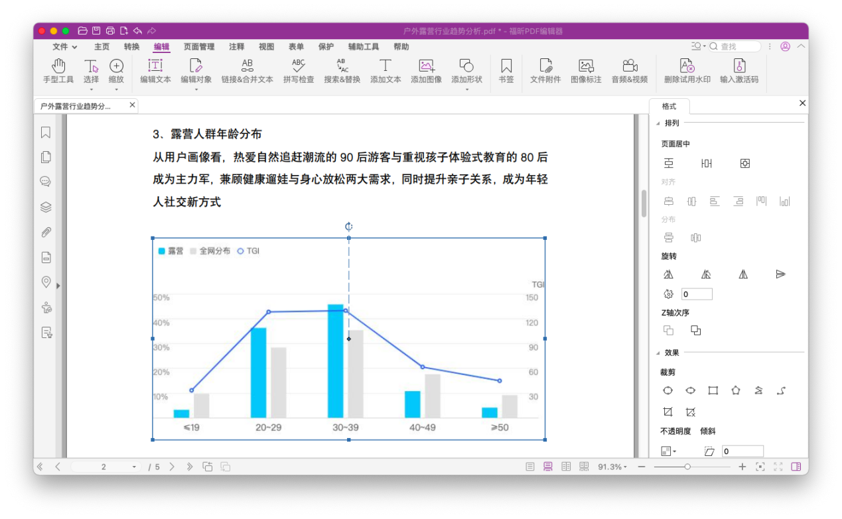Click the zoom slider handle
This screenshot has width=842, height=519.
[x=687, y=467]
